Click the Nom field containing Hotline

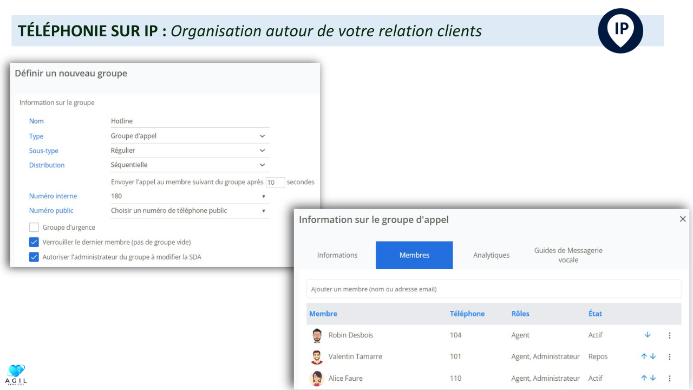(190, 121)
